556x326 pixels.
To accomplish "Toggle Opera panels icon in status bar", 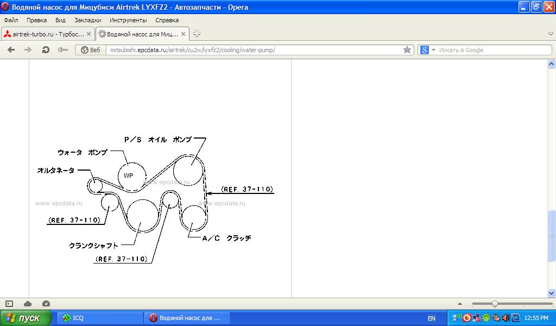I will [x=9, y=304].
